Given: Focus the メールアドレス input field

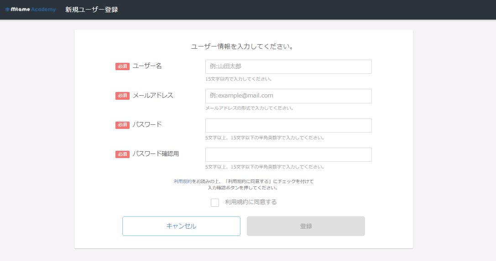Looking at the screenshot, I should point(288,96).
